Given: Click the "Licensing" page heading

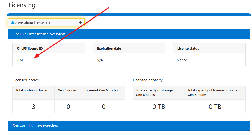Looking at the screenshot, I should point(22,5).
